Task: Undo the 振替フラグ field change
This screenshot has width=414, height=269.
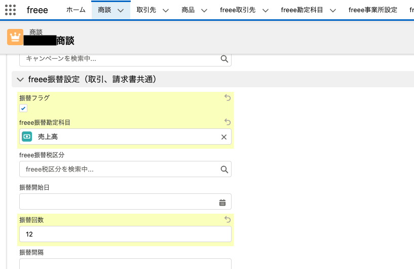Action: click(228, 97)
